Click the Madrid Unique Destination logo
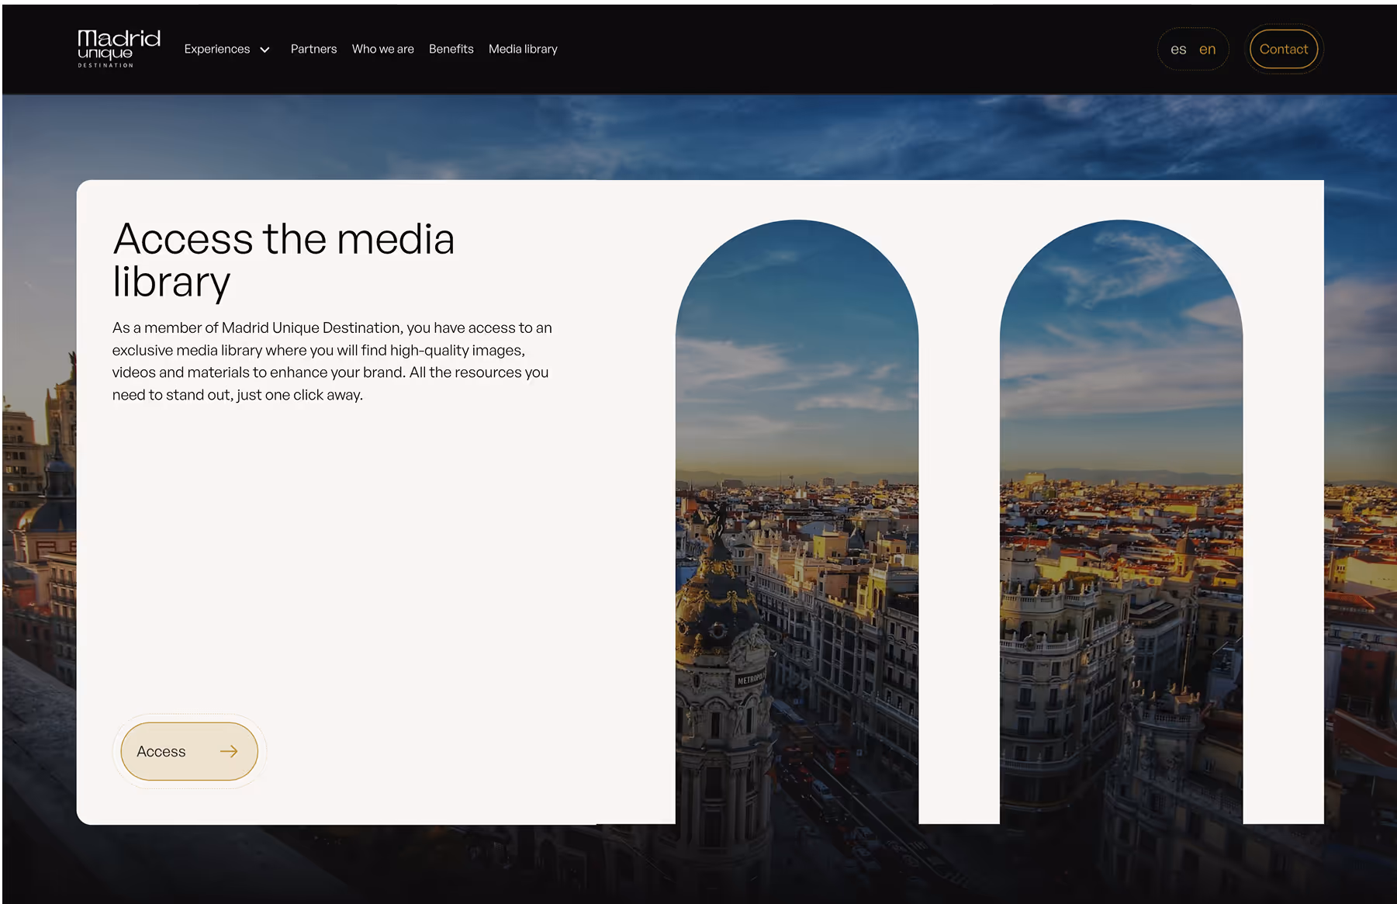1397x904 pixels. coord(119,49)
